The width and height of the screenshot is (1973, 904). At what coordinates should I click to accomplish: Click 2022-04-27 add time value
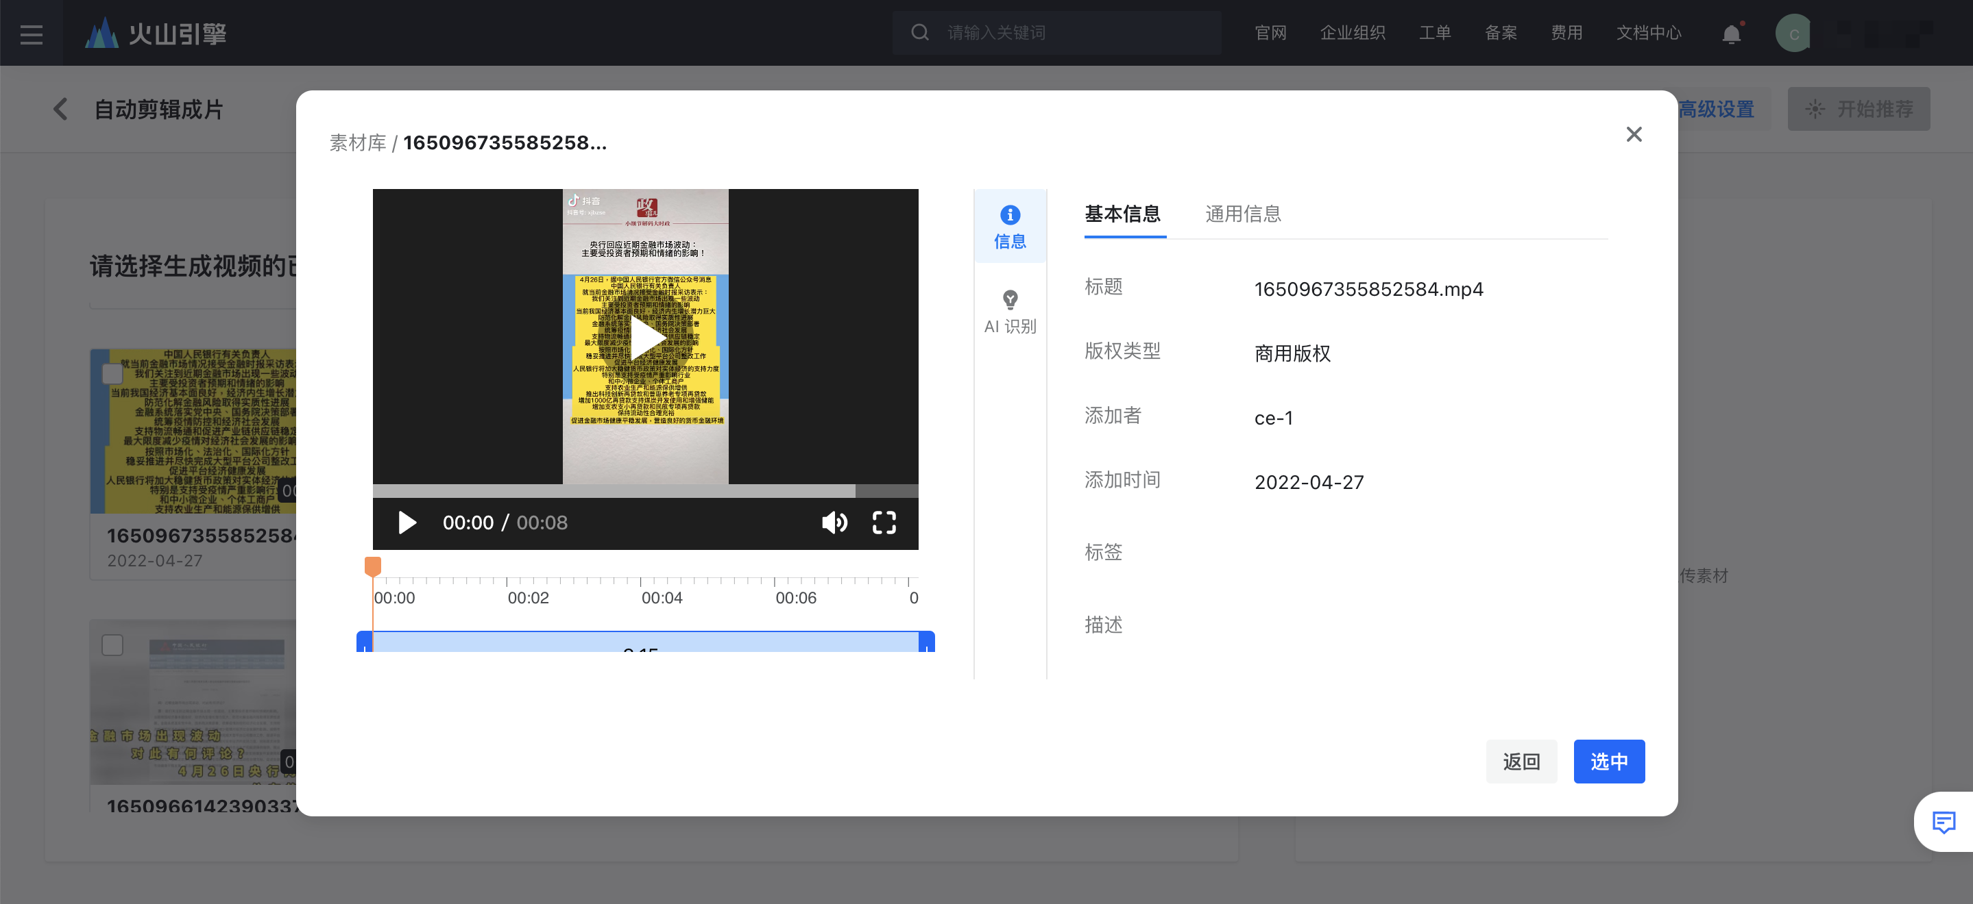click(x=1308, y=482)
